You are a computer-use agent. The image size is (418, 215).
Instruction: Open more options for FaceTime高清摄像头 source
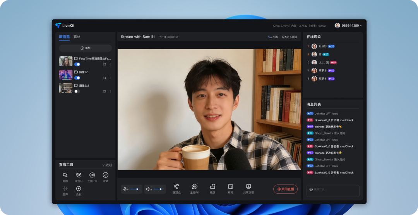110,64
